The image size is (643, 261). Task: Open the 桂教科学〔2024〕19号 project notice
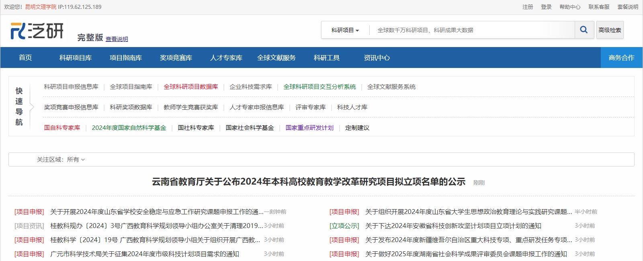pos(156,240)
